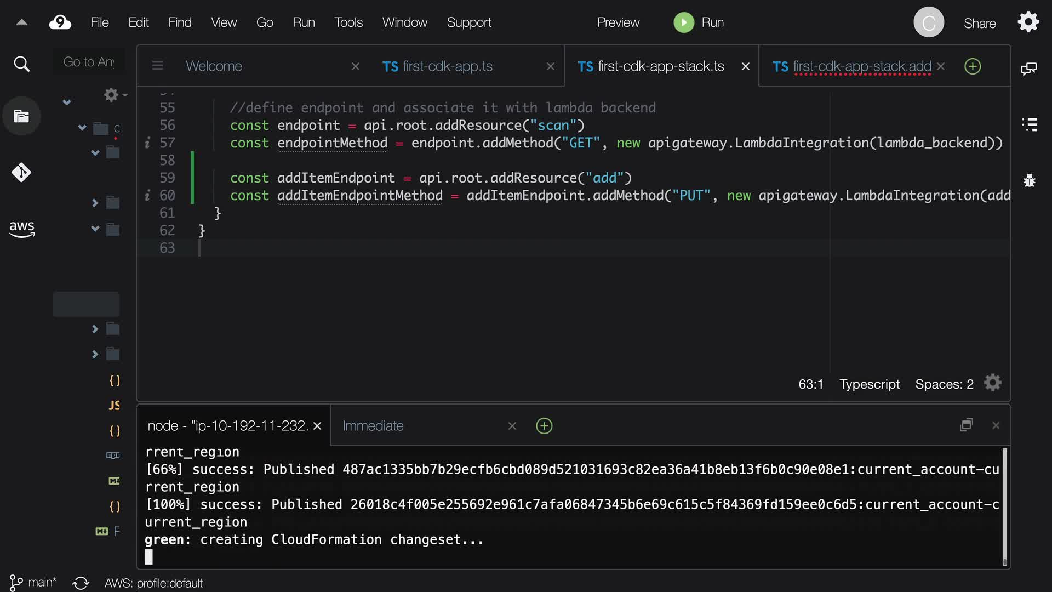The image size is (1052, 592).
Task: Open the AWS Toolkit sidebar icon
Action: (21, 229)
